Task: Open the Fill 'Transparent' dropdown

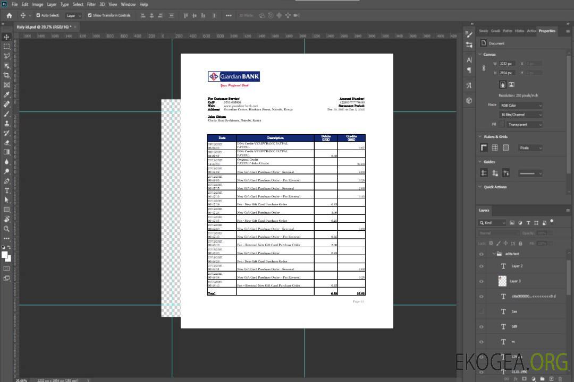Action: (525, 125)
